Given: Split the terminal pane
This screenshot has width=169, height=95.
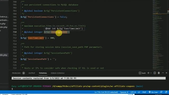Looking at the screenshot, I should pyautogui.click(x=155, y=73).
